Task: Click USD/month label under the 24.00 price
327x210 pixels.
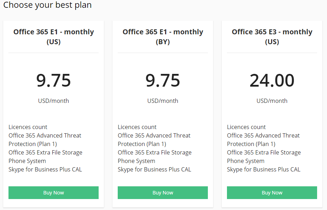Action: click(x=272, y=101)
